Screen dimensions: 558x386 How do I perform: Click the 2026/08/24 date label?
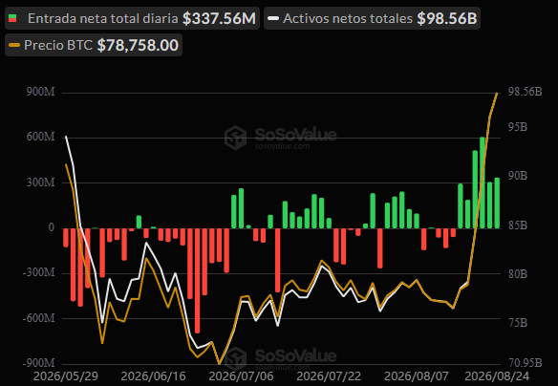[497, 376]
